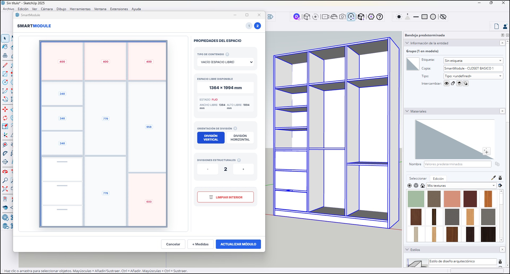Activate the Orbit tool
The image size is (510, 274).
point(5,172)
